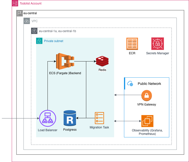189x162 pixels.
Task: Click the VPN Gateway lock icon
Action: tap(146, 96)
